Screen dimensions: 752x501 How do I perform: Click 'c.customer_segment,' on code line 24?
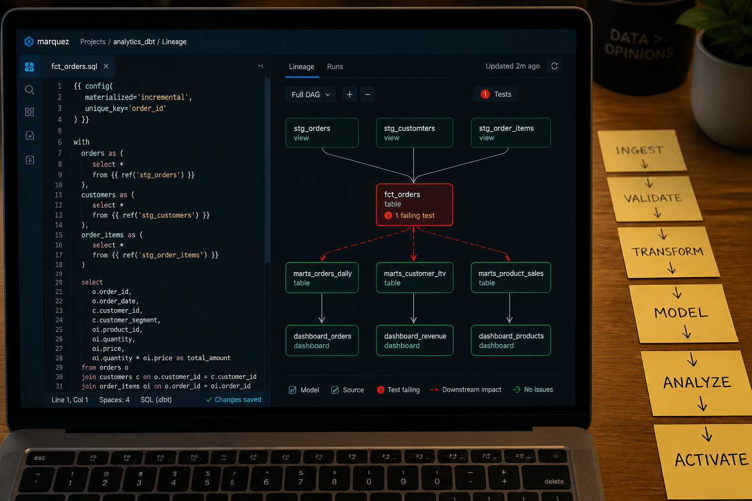click(126, 320)
